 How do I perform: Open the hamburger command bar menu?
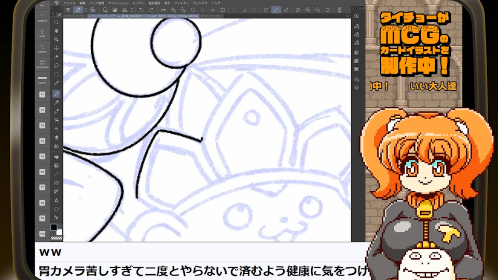[x=68, y=10]
